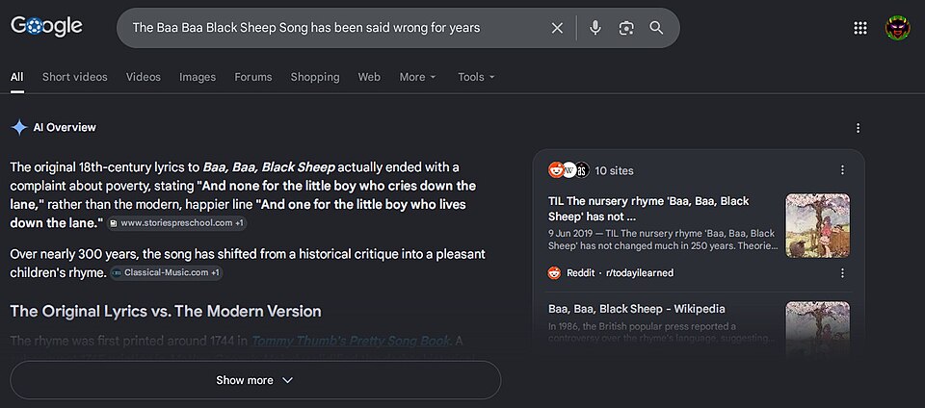Open Google Lens image search icon

[x=626, y=28]
